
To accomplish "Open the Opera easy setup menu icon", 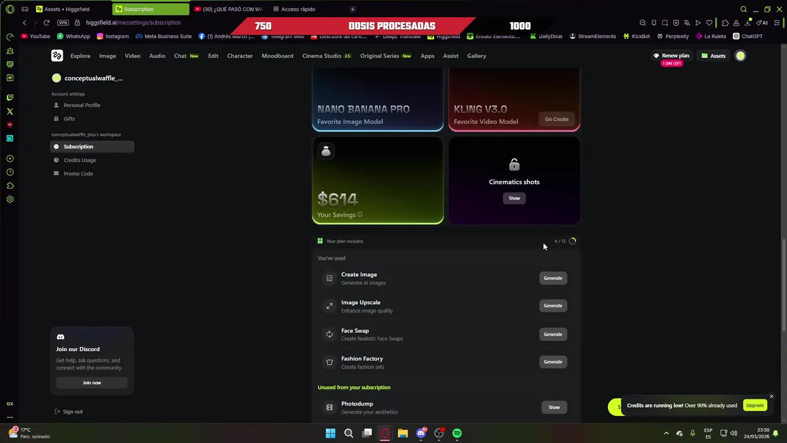I will coord(776,23).
